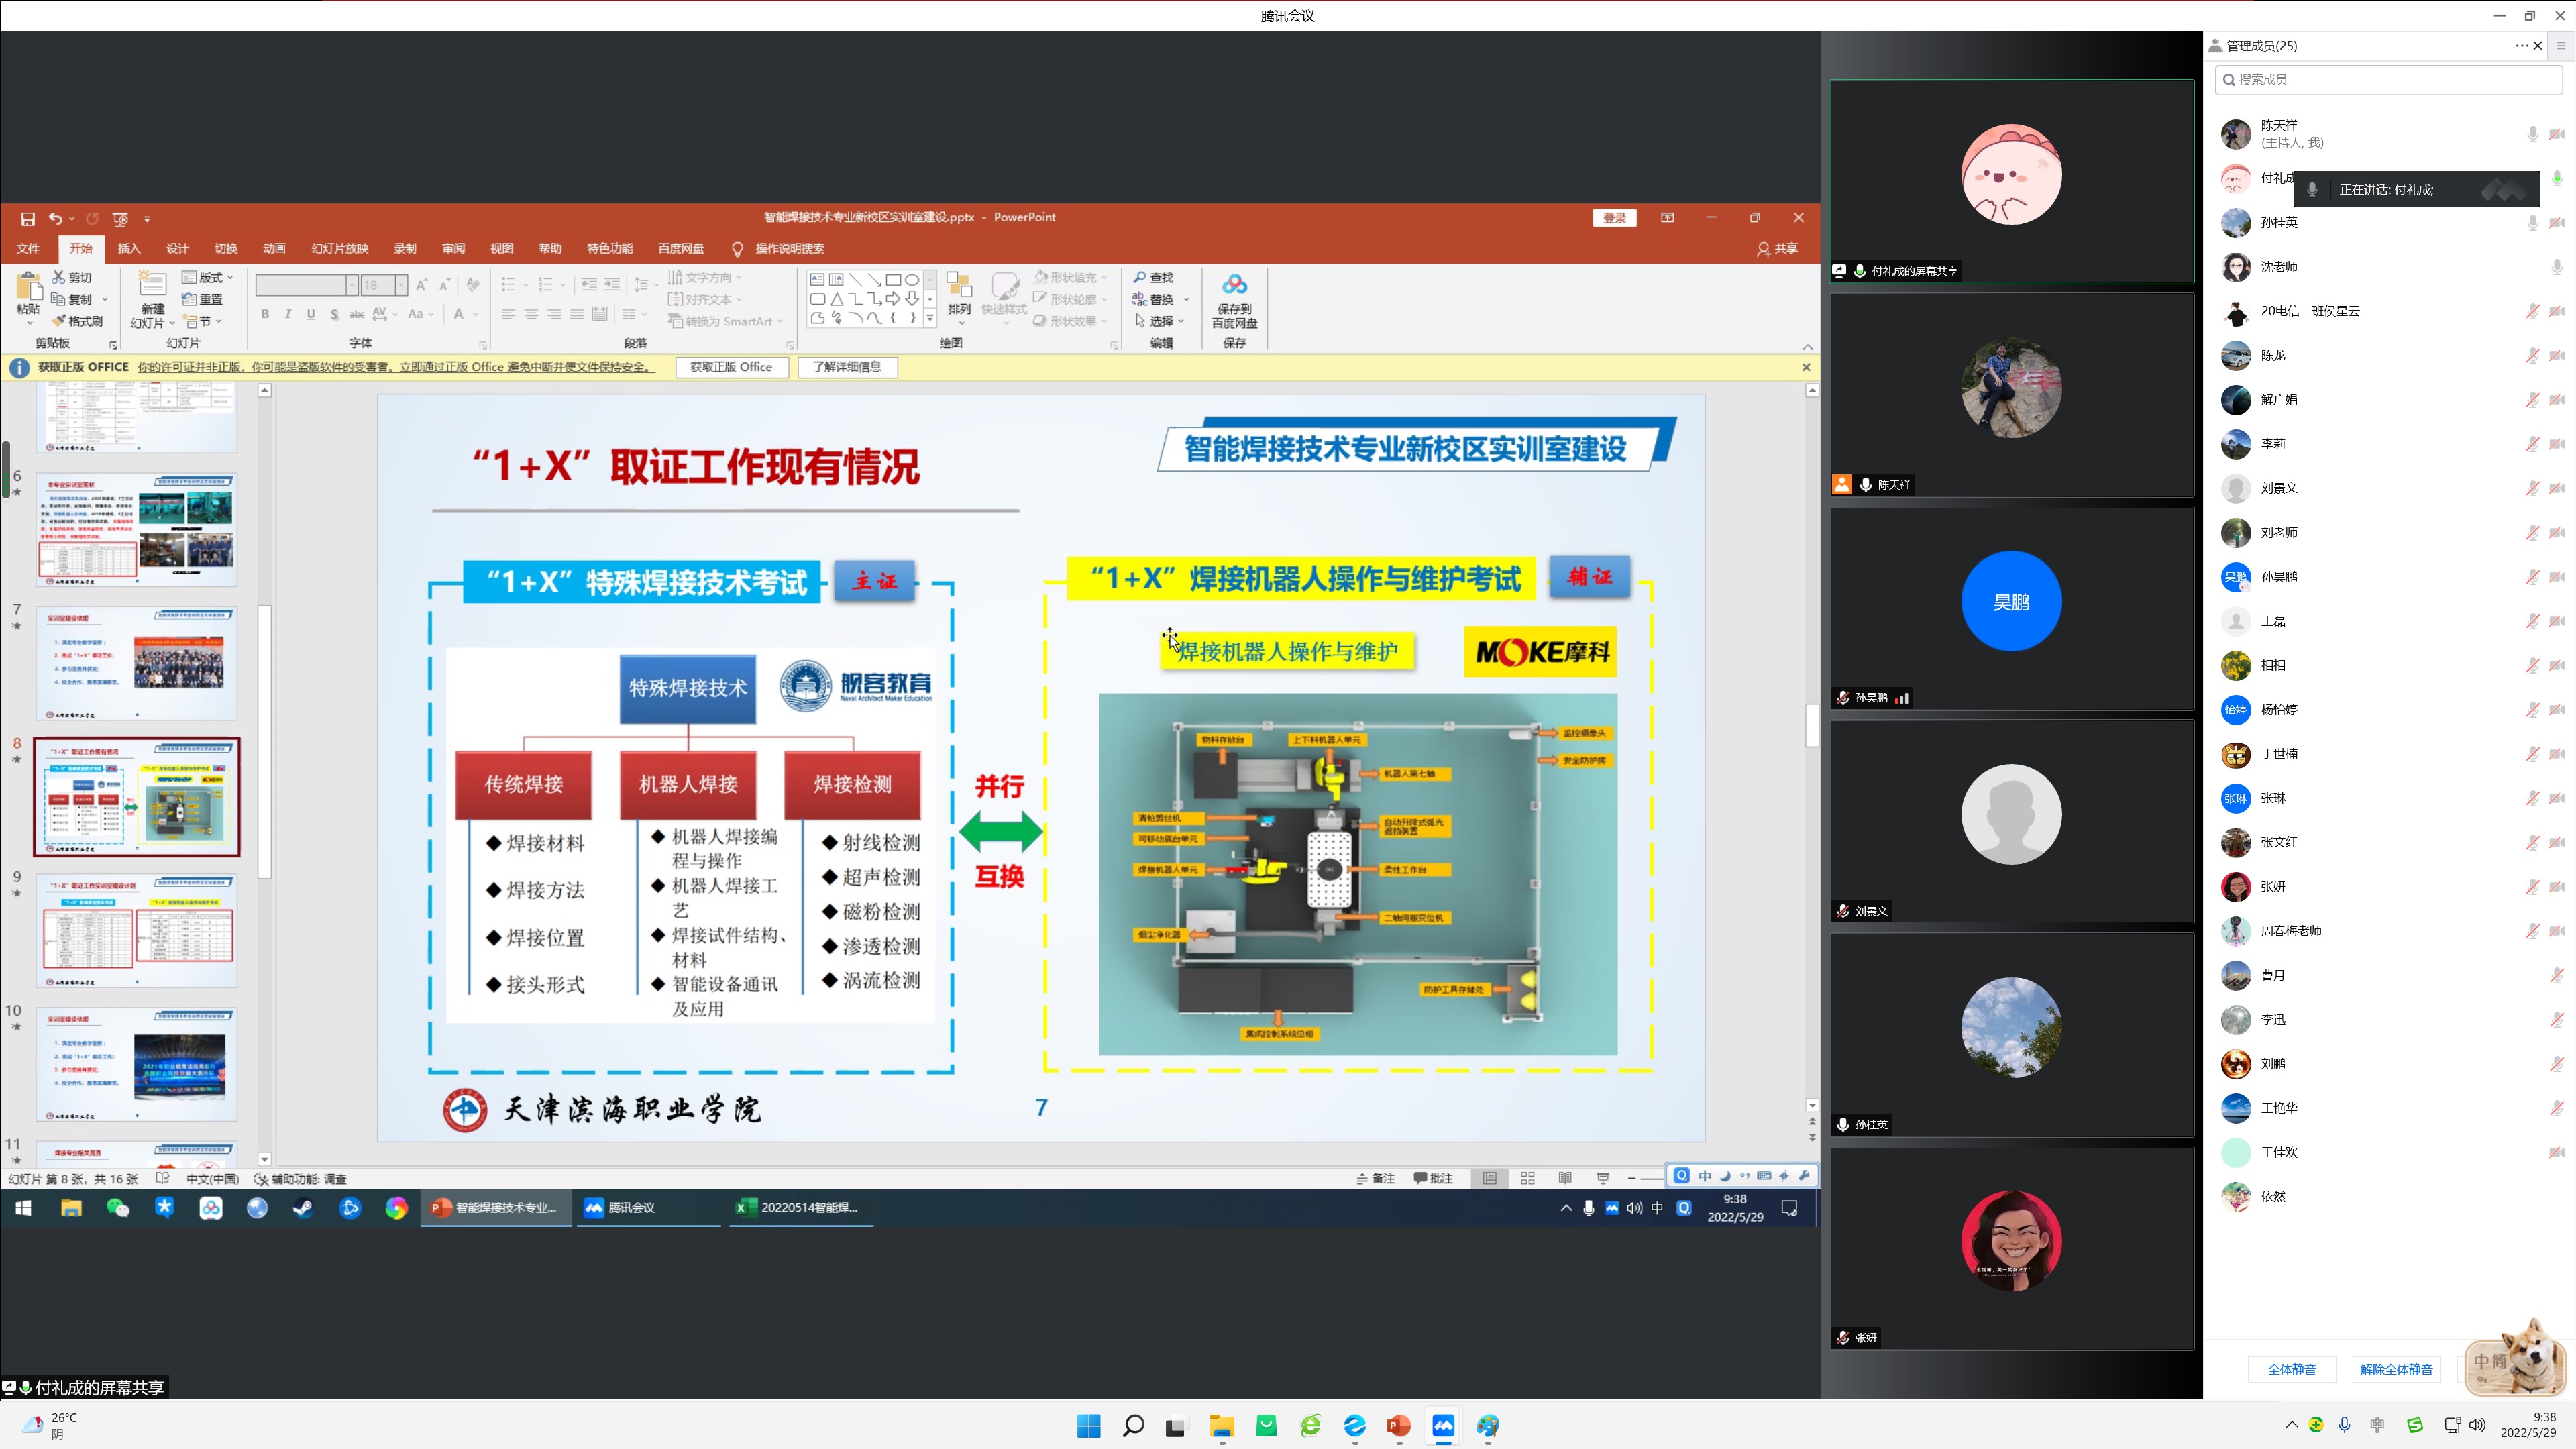Open the font size dropdown showing 18
The height and width of the screenshot is (1449, 2576).
point(401,285)
